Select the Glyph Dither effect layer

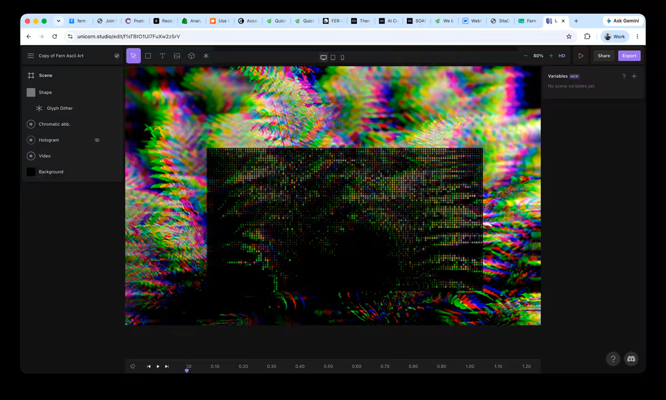73,109
